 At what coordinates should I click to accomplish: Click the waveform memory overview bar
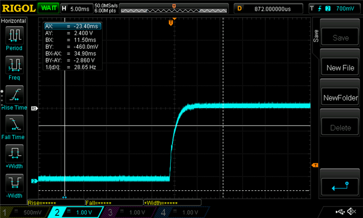point(174,10)
